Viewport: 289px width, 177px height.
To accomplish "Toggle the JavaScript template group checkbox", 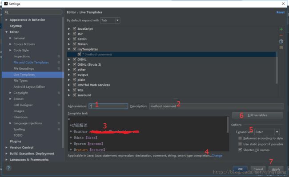I will pyautogui.click(x=74, y=29).
